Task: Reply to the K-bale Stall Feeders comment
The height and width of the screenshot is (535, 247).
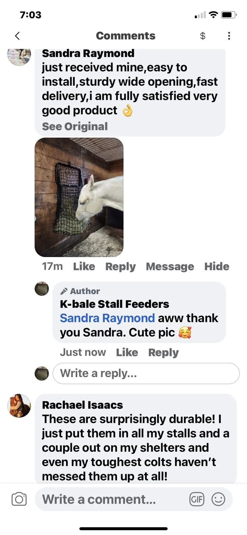Action: [163, 352]
